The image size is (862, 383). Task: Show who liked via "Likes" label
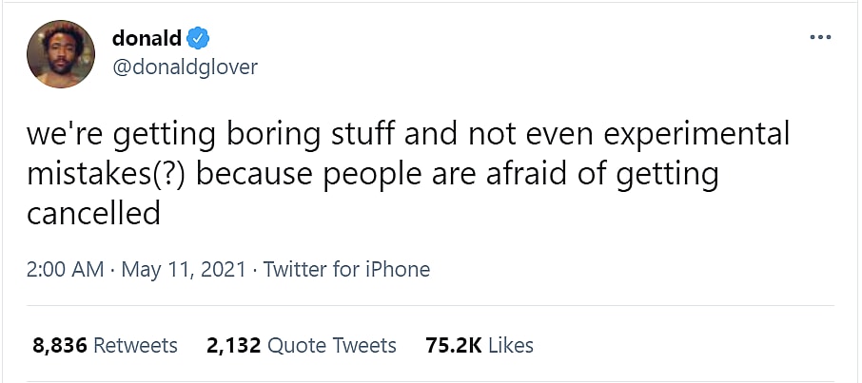(510, 345)
